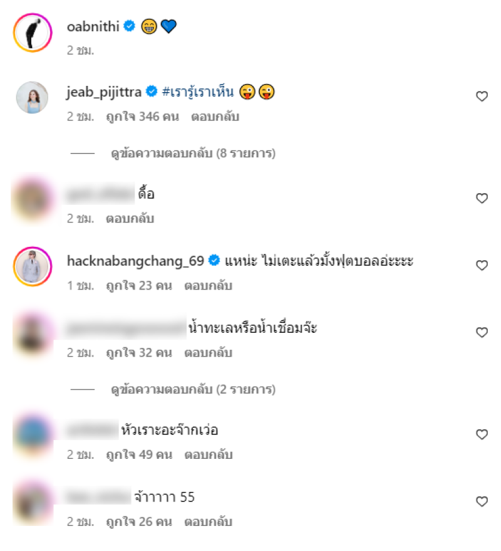This screenshot has width=501, height=551.
Task: View the 346 likes on jeab_pijittra's comment
Action: (143, 117)
